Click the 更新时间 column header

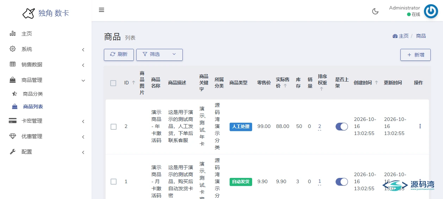point(393,83)
